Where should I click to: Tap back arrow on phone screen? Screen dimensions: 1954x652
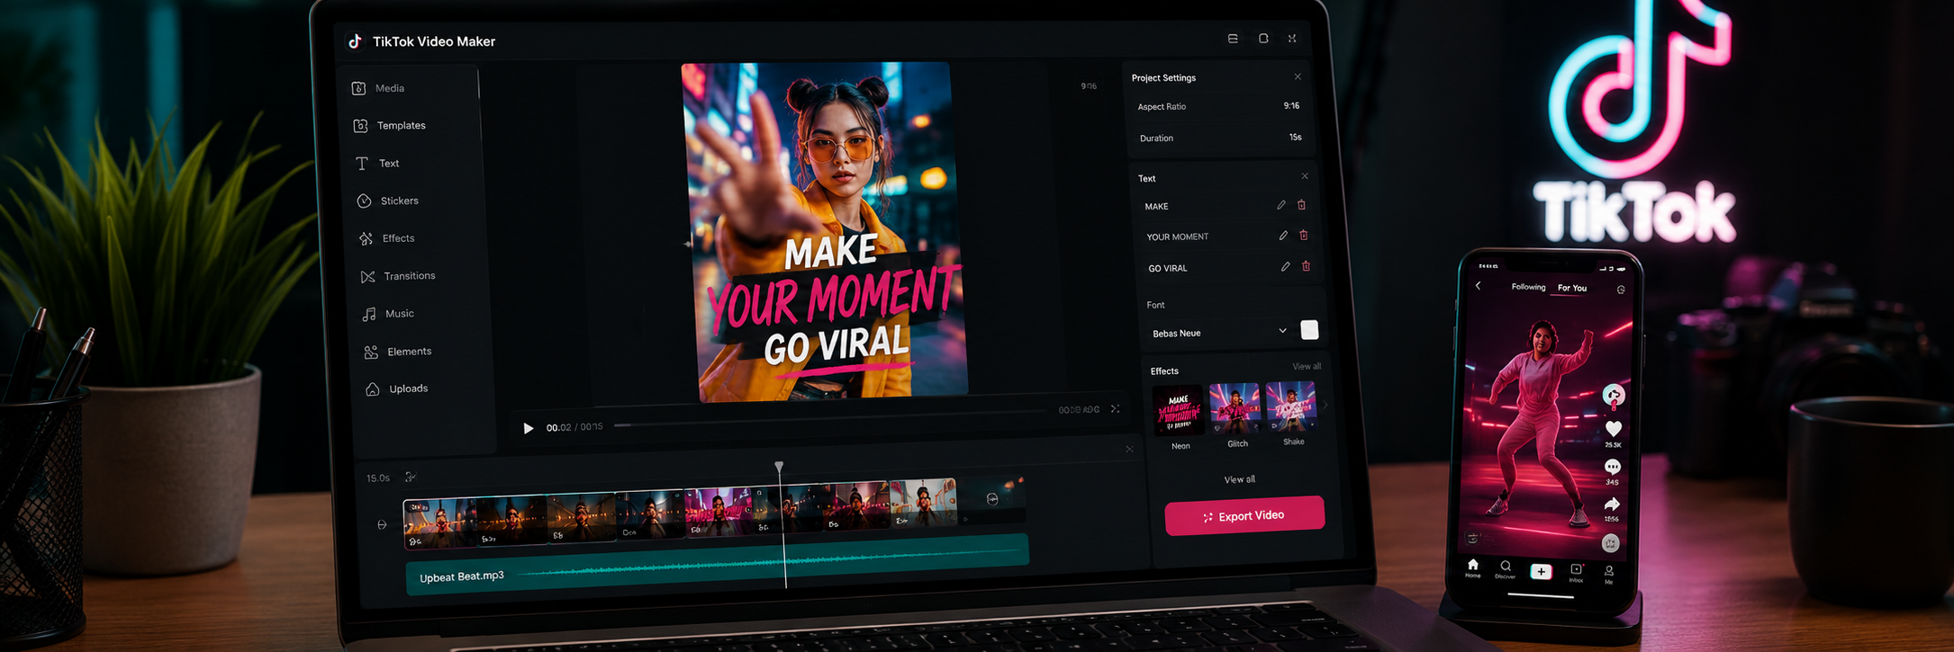[1479, 285]
